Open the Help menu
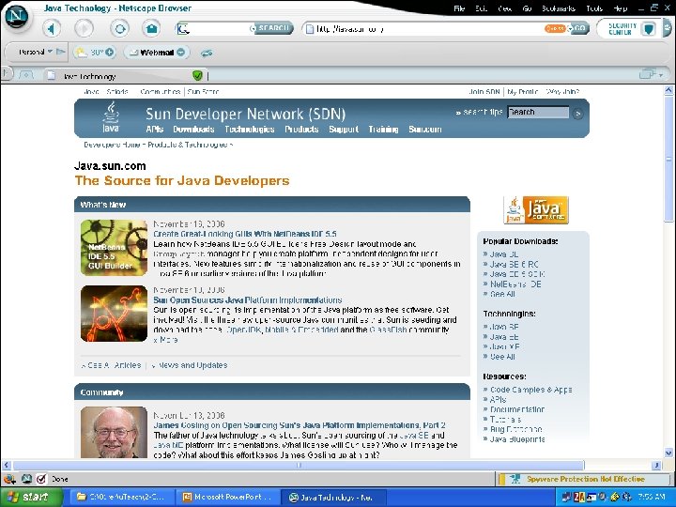The width and height of the screenshot is (676, 507). pos(620,8)
